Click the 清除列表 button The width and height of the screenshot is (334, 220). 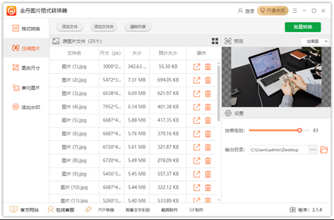(138, 27)
